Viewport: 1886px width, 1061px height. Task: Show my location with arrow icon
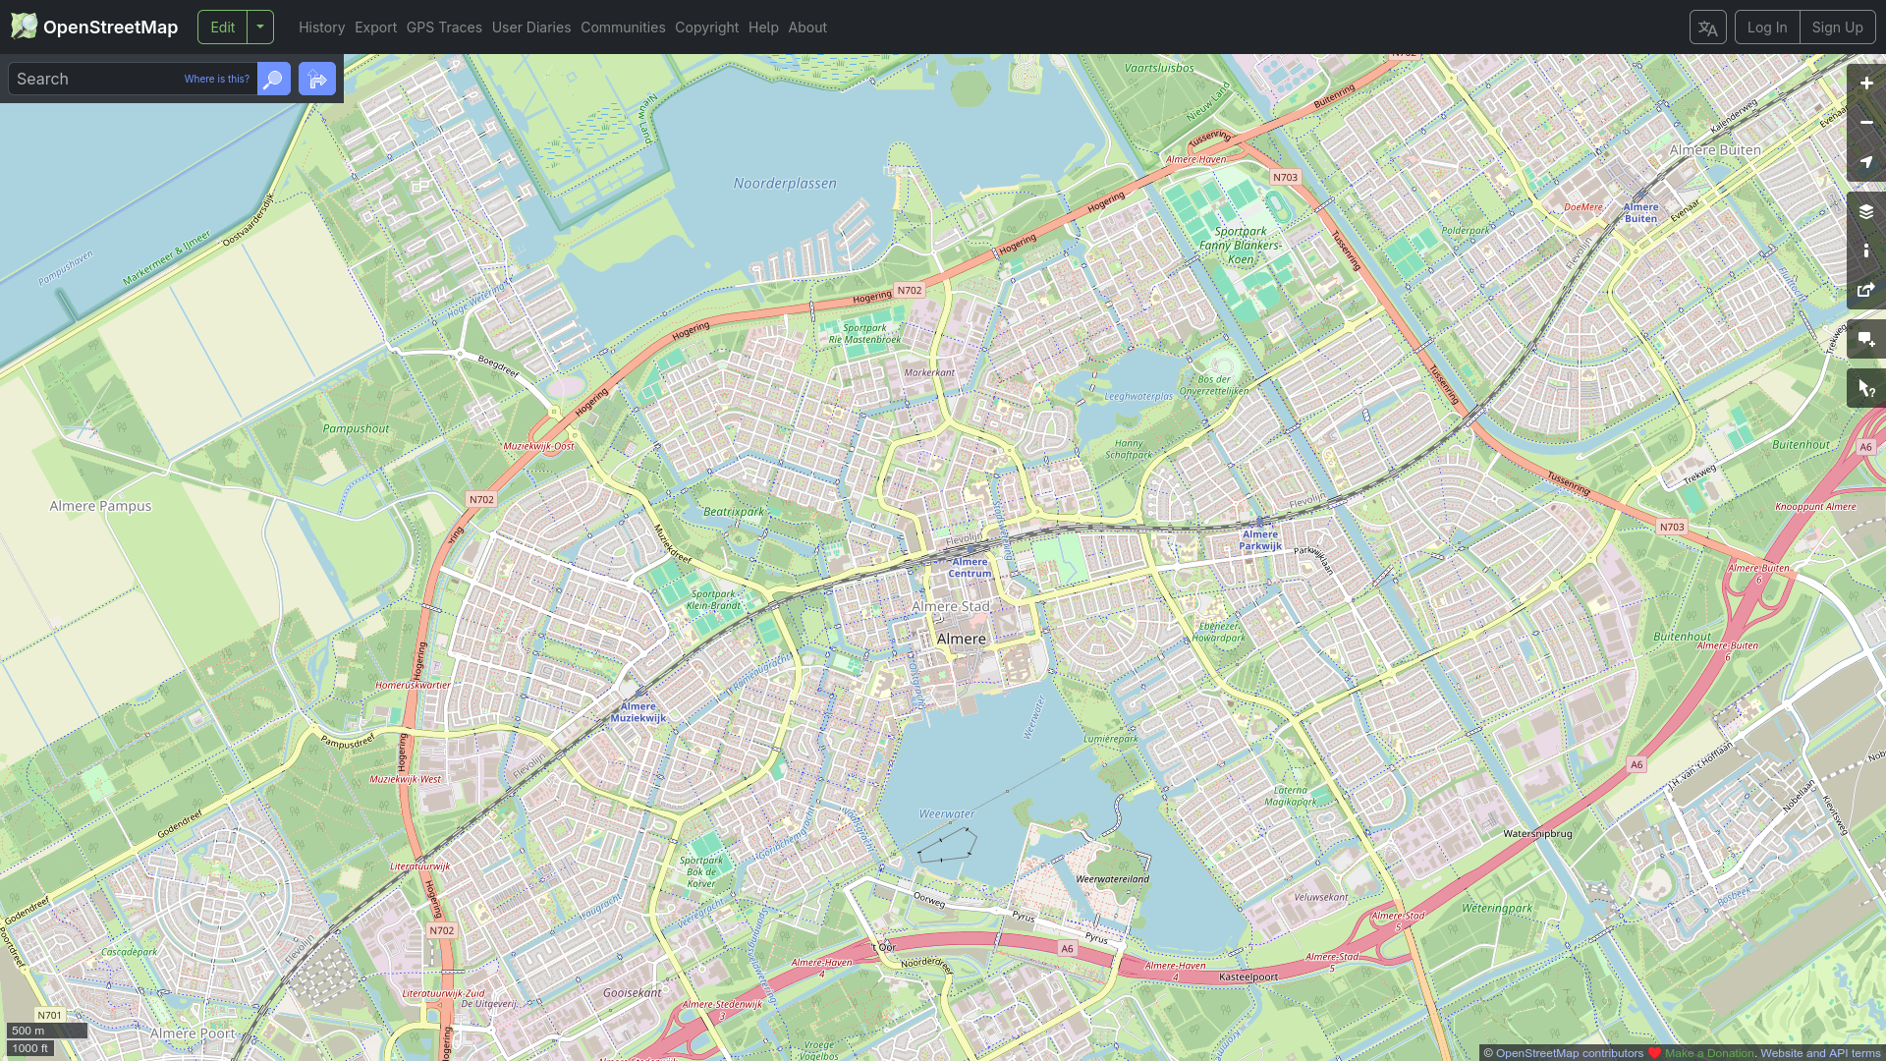point(1866,162)
